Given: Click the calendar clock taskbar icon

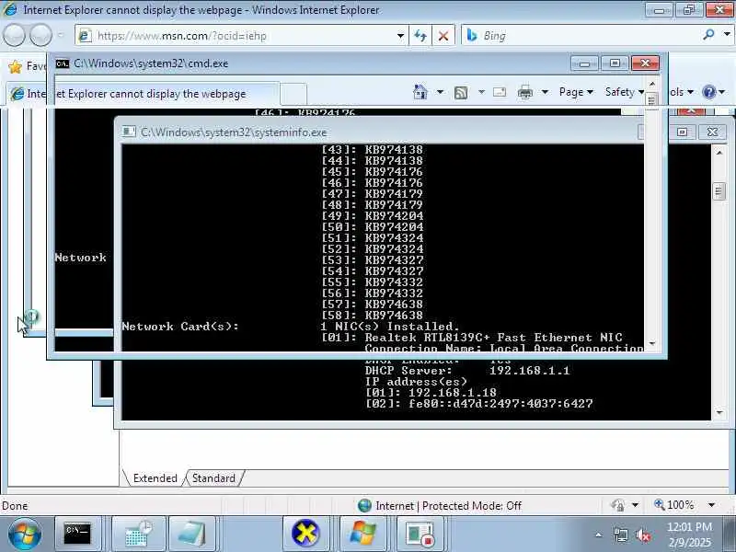Looking at the screenshot, I should 139,534.
